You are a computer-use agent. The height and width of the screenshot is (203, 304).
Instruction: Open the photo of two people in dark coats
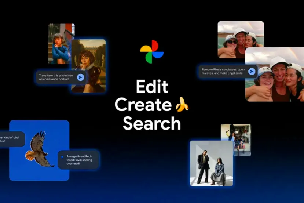click(212, 163)
